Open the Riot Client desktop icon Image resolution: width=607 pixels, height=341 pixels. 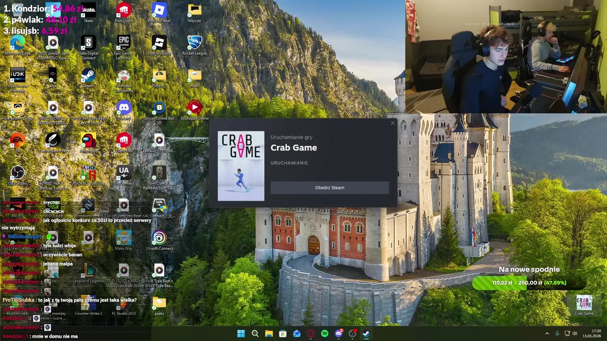[x=124, y=13]
